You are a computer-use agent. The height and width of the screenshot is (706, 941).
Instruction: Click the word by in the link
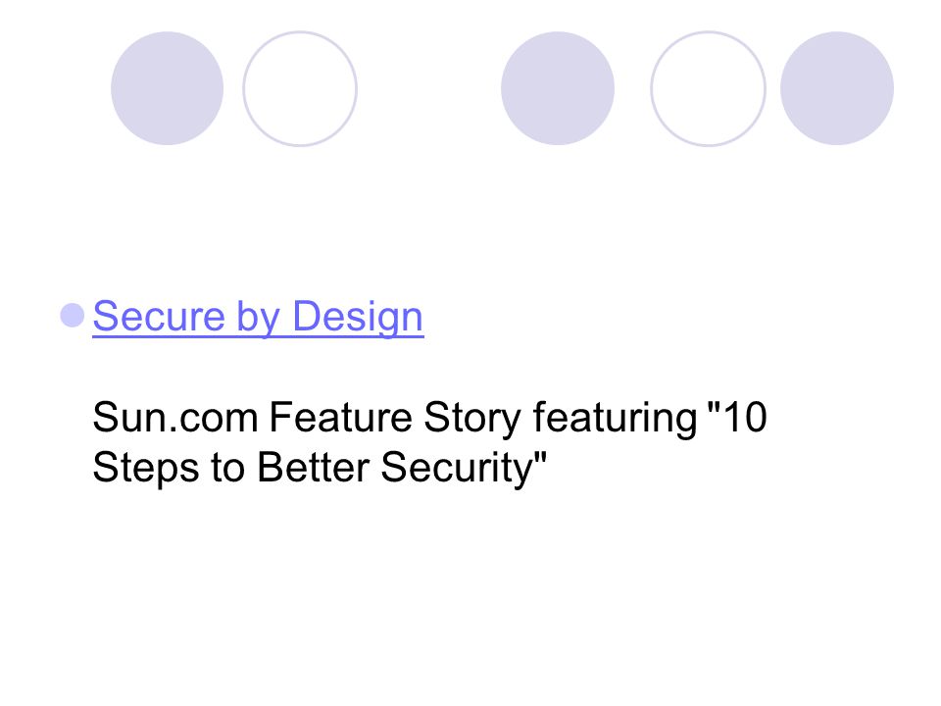259,317
